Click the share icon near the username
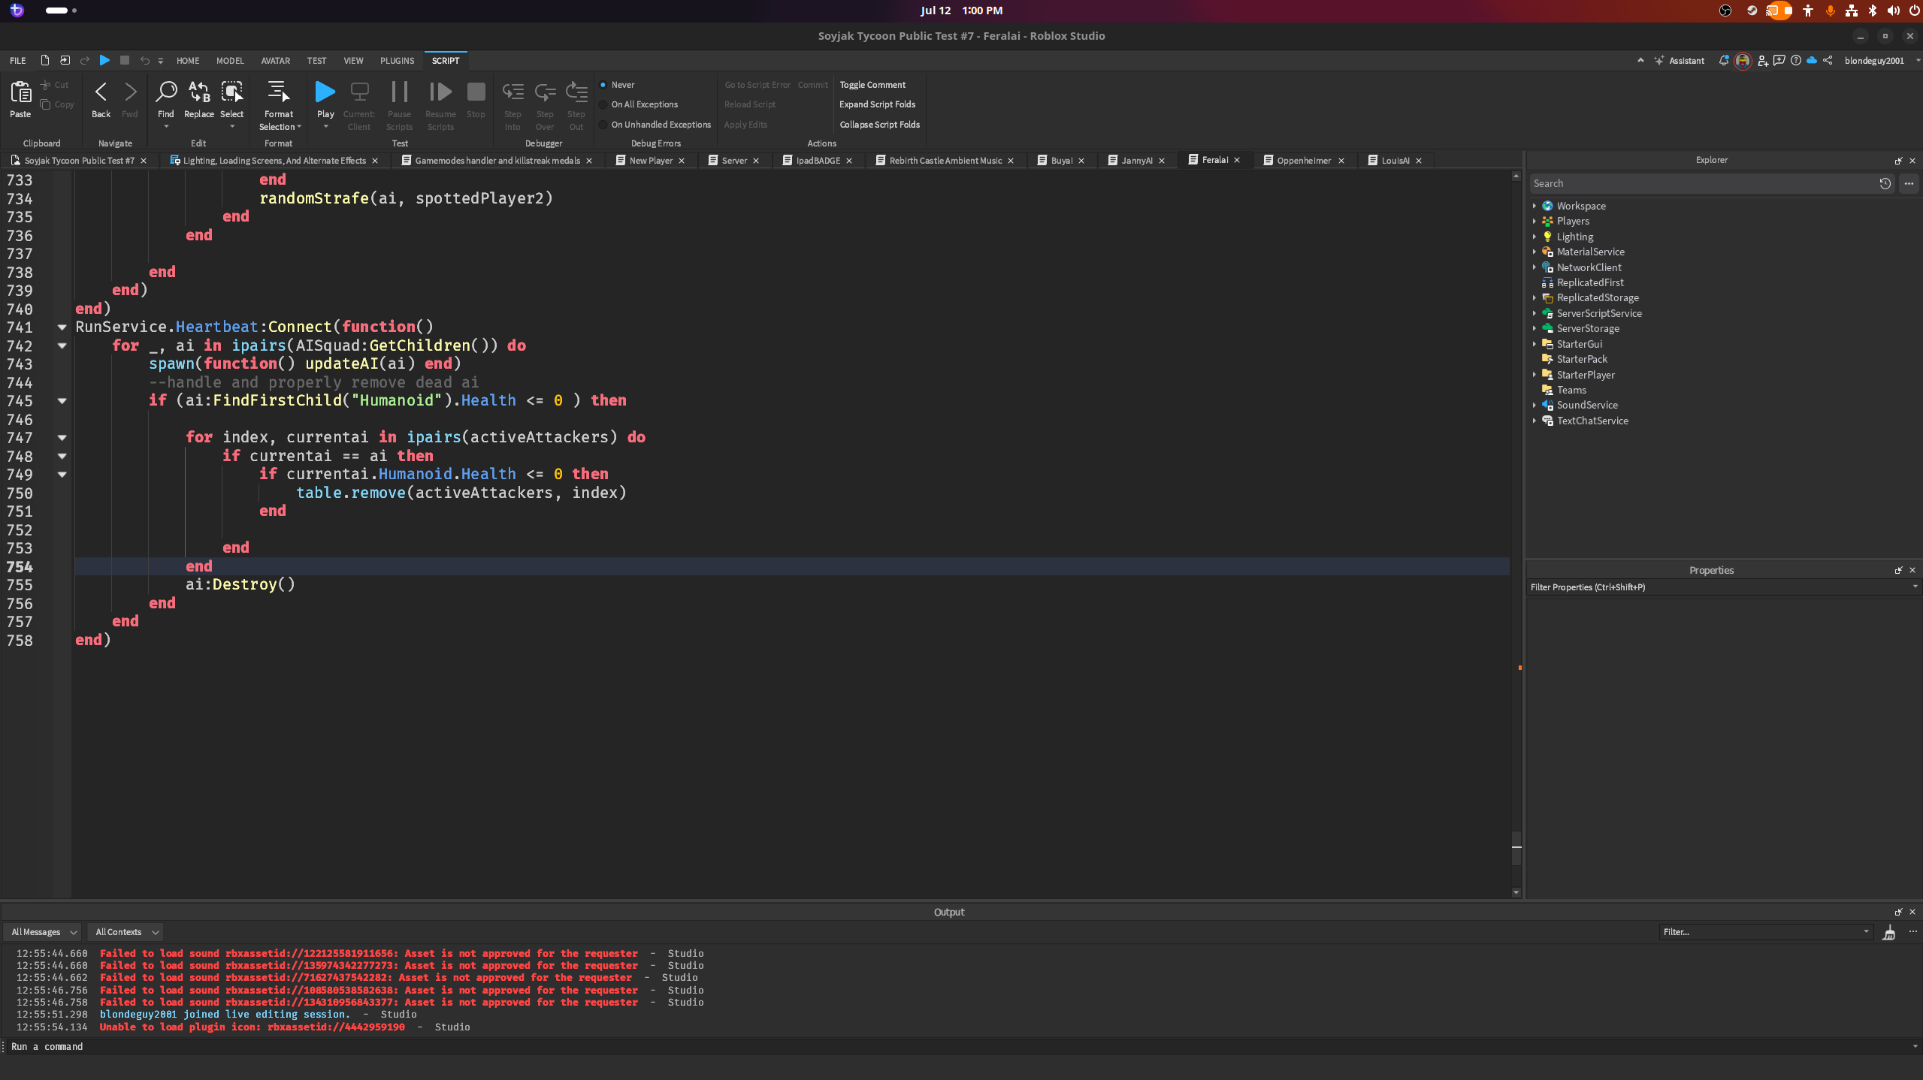Image resolution: width=1923 pixels, height=1080 pixels. [x=1828, y=60]
